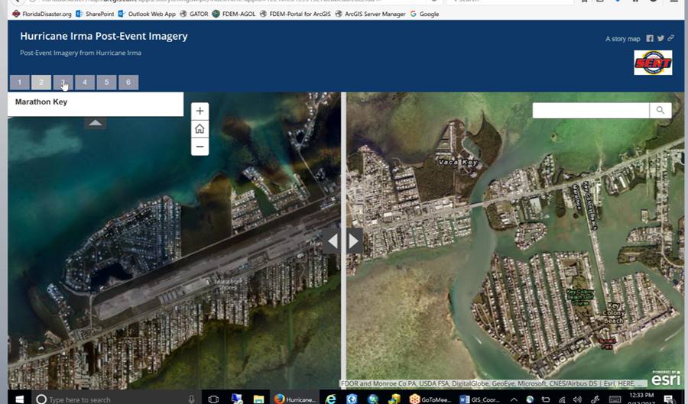Move swipe divider left with arrow
Image resolution: width=688 pixels, height=404 pixels.
click(x=333, y=241)
